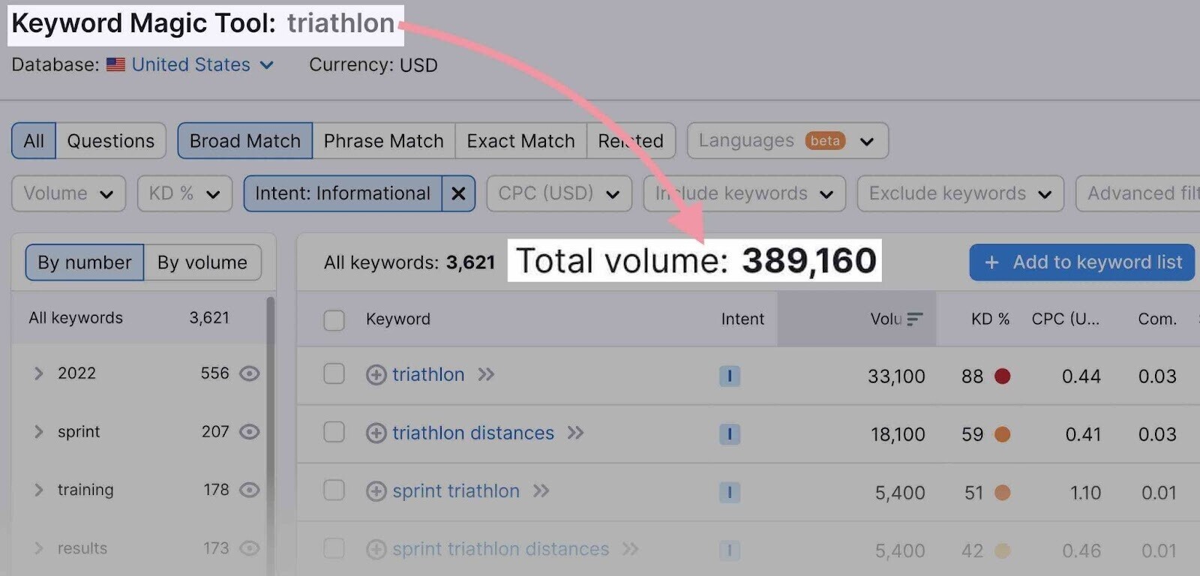Expand the training keyword group
1200x576 pixels.
click(x=38, y=490)
